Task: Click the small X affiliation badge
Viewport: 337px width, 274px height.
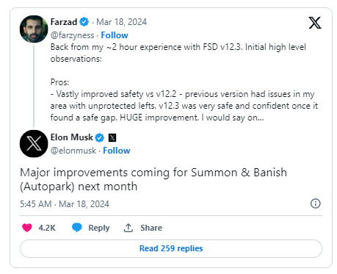Action: coord(112,137)
